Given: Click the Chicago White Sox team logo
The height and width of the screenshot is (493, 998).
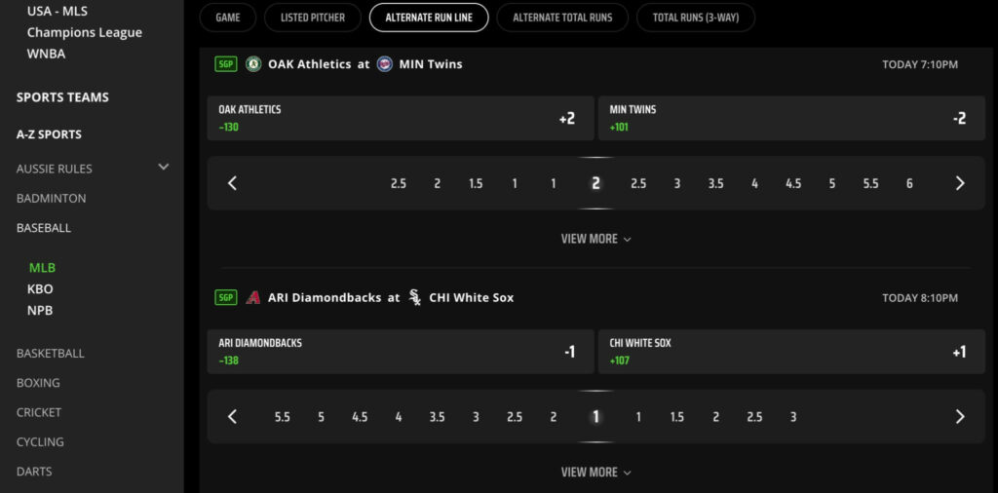Looking at the screenshot, I should point(415,298).
